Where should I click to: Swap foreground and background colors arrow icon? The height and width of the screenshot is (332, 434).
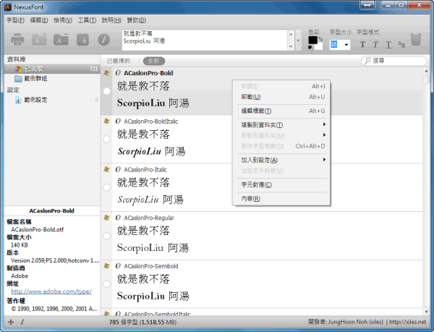point(320,39)
